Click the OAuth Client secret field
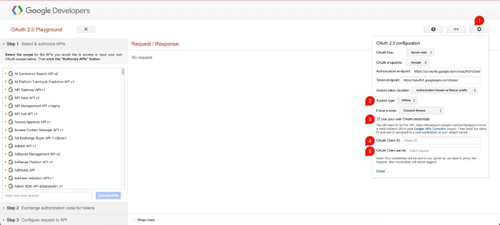 [443, 151]
